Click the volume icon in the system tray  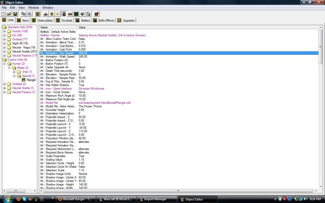[x=305, y=199]
